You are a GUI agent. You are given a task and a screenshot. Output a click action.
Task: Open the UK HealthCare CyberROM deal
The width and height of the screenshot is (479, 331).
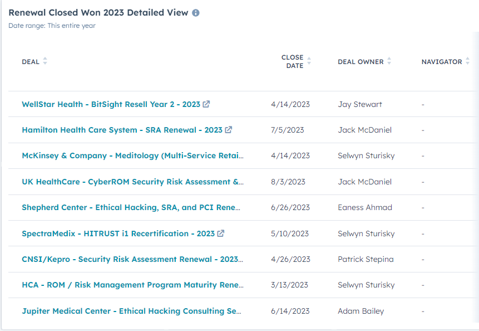coord(132,182)
